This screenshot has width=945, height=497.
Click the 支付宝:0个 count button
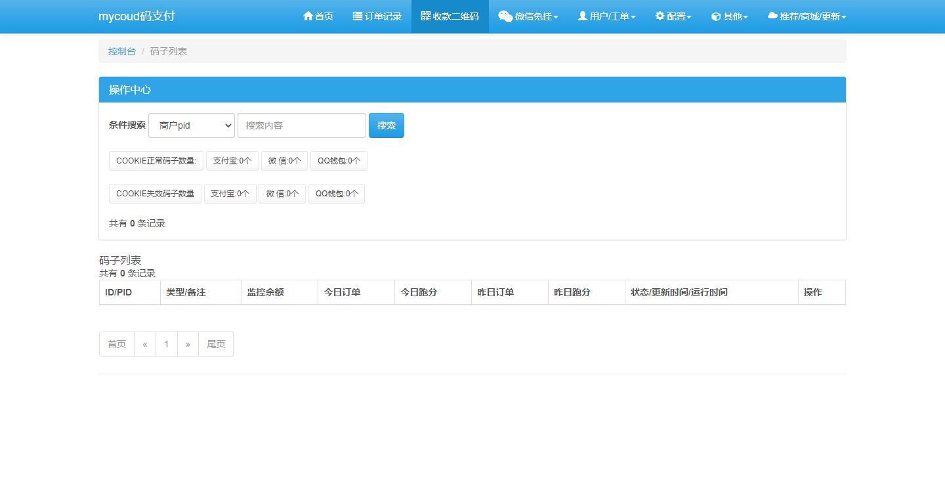(x=232, y=160)
